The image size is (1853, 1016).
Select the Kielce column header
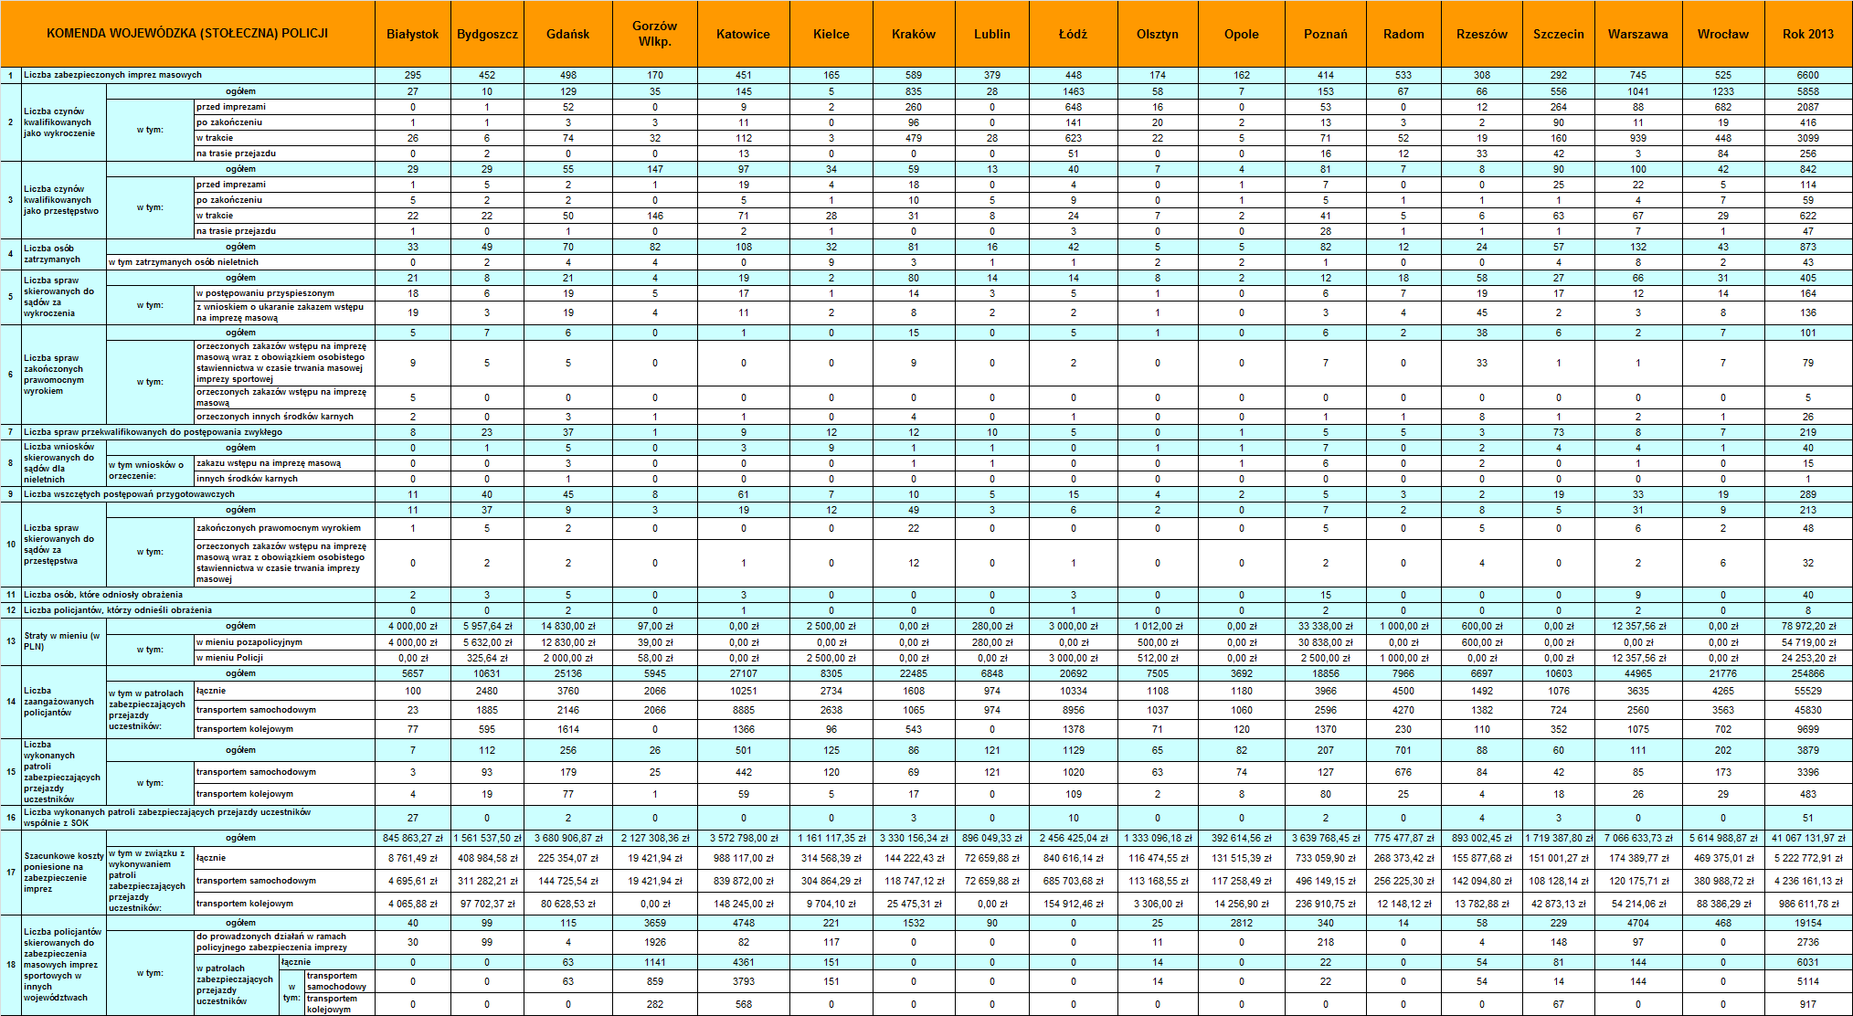[x=831, y=34]
